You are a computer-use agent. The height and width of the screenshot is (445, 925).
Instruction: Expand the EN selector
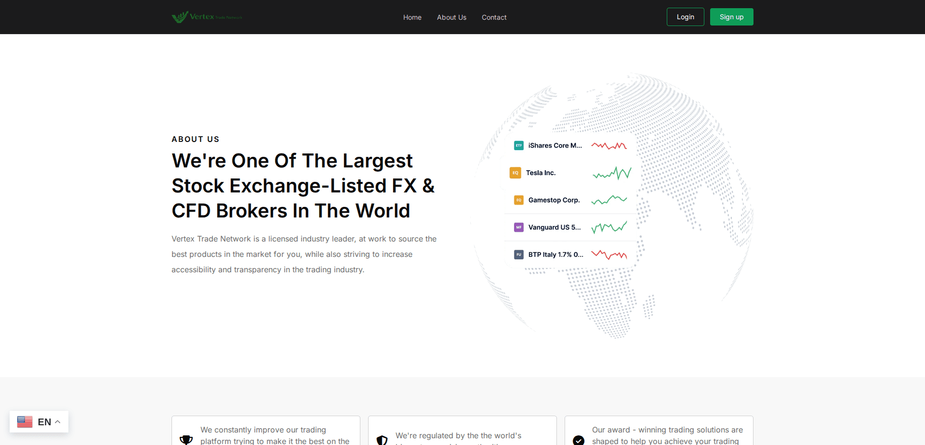45,421
